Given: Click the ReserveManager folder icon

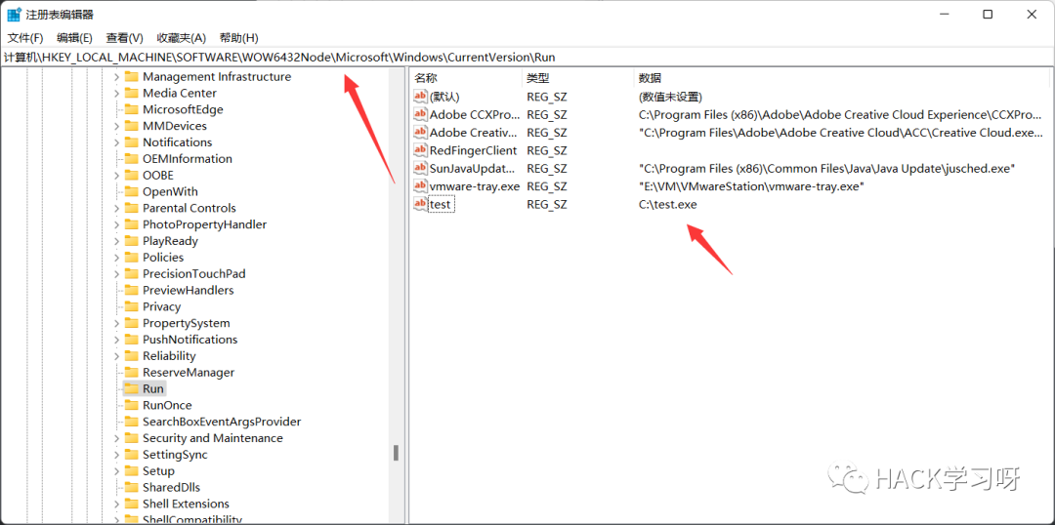Looking at the screenshot, I should pyautogui.click(x=131, y=373).
